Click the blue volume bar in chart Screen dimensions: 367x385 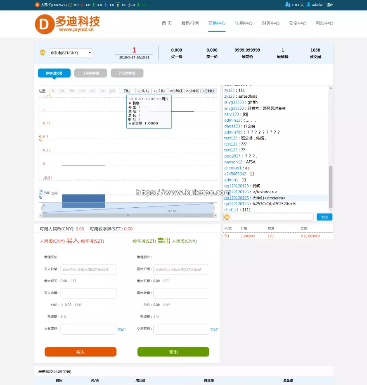pyautogui.click(x=84, y=201)
